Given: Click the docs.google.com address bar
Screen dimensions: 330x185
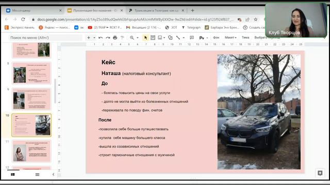Looking at the screenshot, I should [x=135, y=20].
